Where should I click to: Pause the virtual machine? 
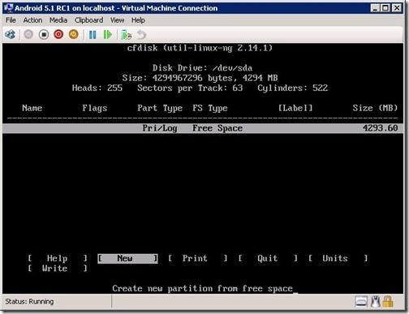[x=93, y=35]
